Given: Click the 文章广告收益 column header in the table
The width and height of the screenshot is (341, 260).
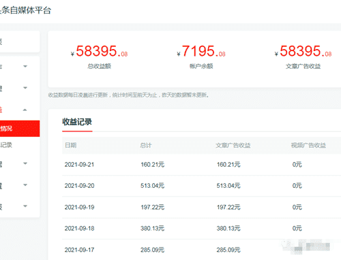Looking at the screenshot, I should [233, 145].
